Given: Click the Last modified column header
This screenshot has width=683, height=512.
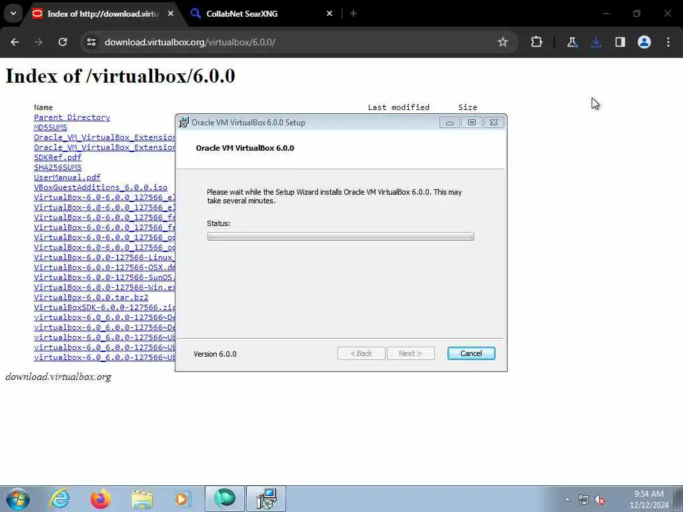Looking at the screenshot, I should [x=399, y=107].
